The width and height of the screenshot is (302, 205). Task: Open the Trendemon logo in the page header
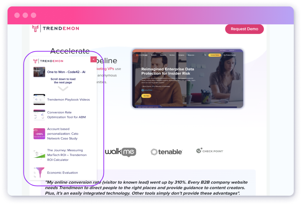pyautogui.click(x=56, y=29)
